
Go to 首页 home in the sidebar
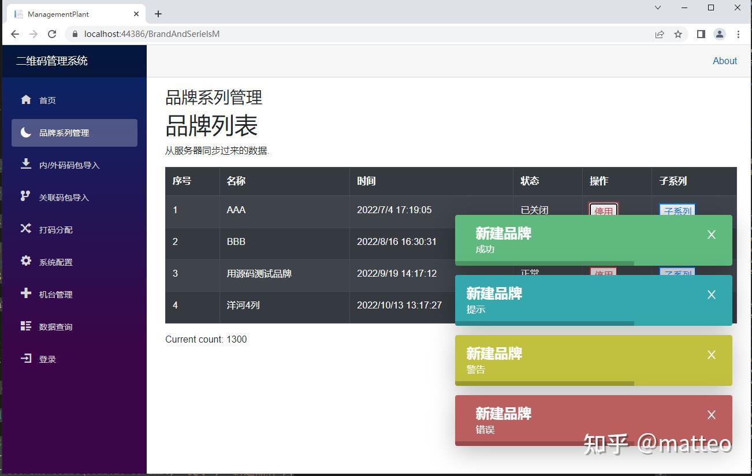(x=75, y=101)
